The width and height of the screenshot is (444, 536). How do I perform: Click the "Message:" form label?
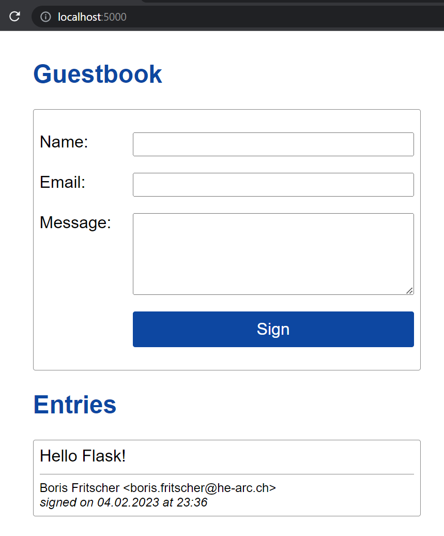pos(75,222)
